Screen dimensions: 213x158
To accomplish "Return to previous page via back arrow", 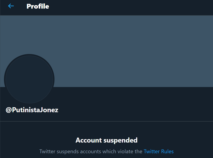I will coord(11,6).
